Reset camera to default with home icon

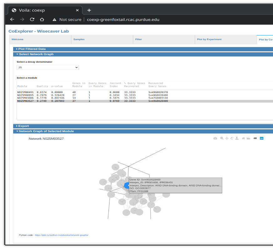pyautogui.click(x=243, y=138)
